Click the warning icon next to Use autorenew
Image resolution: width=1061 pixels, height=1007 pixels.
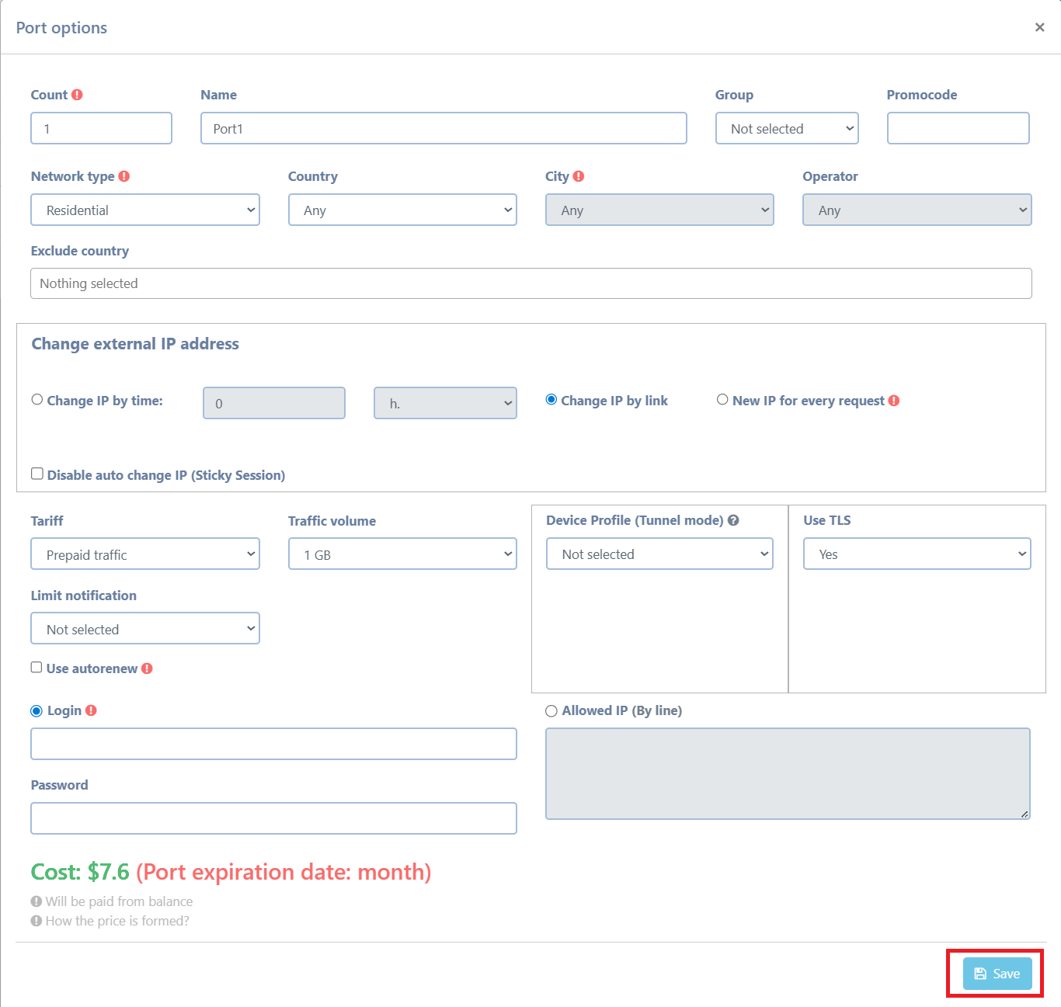(148, 668)
